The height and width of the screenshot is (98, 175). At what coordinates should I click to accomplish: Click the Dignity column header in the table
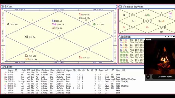69,70
